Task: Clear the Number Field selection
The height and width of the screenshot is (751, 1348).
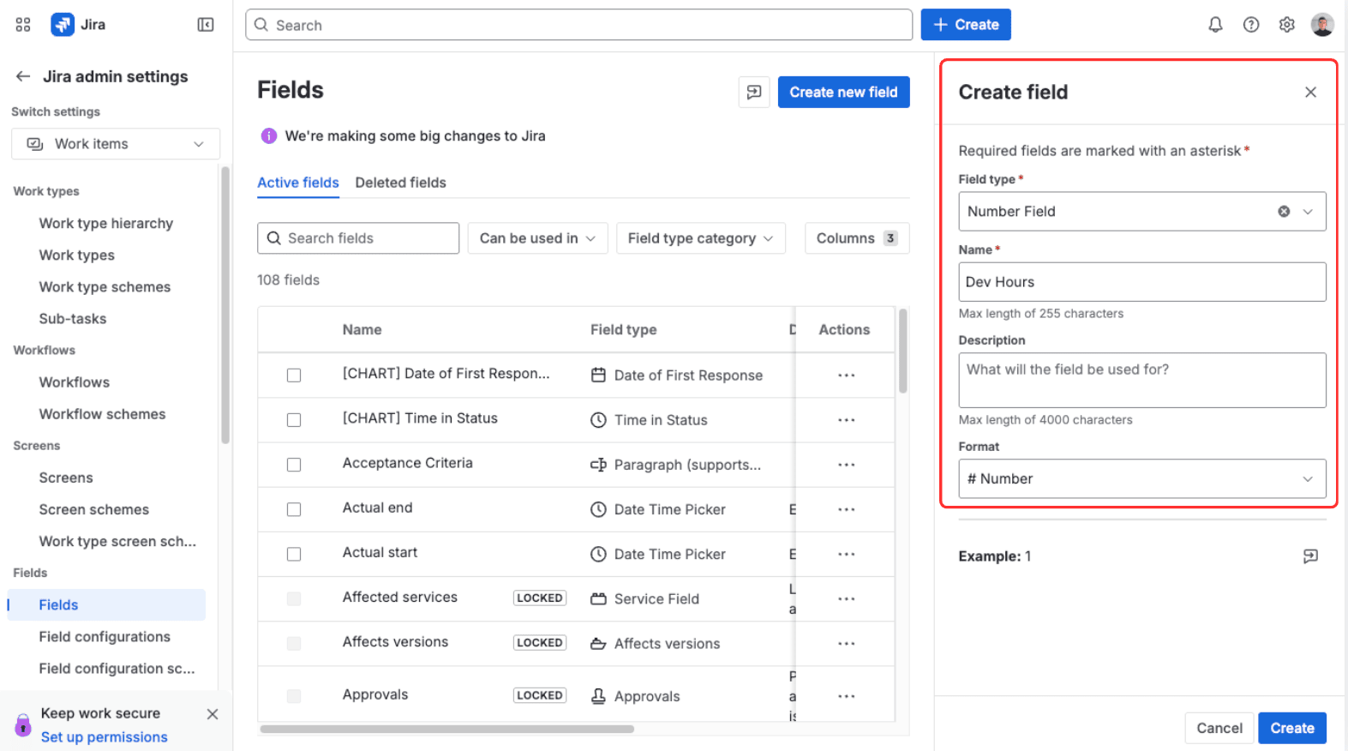Action: pos(1284,212)
